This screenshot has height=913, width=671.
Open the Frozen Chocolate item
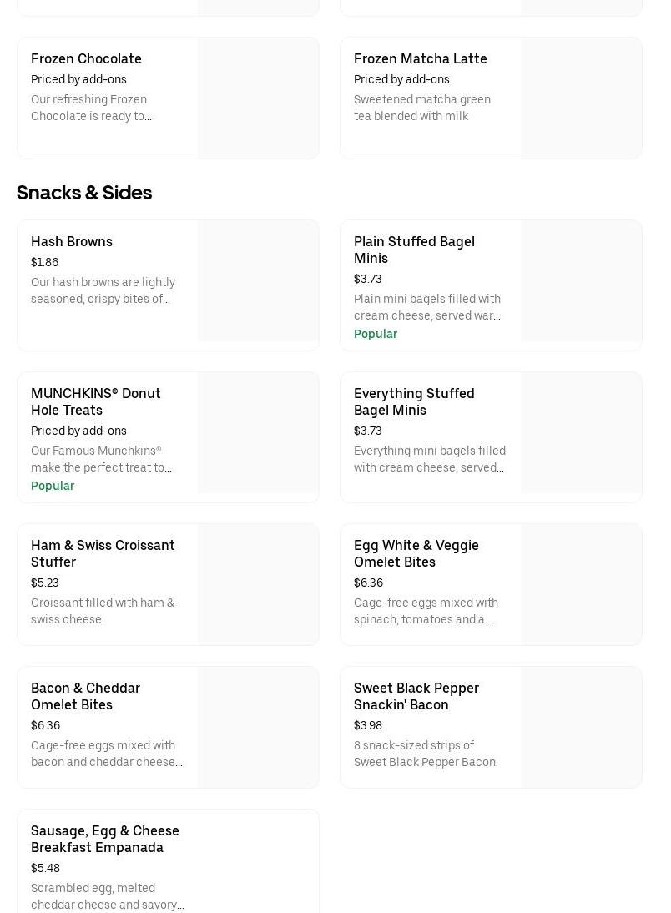[x=86, y=58]
